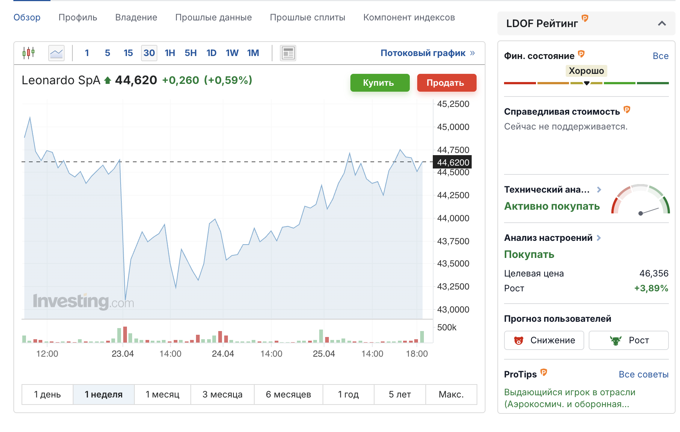The image size is (680, 432).
Task: Open the Компонент индексов tab
Action: pos(409,17)
